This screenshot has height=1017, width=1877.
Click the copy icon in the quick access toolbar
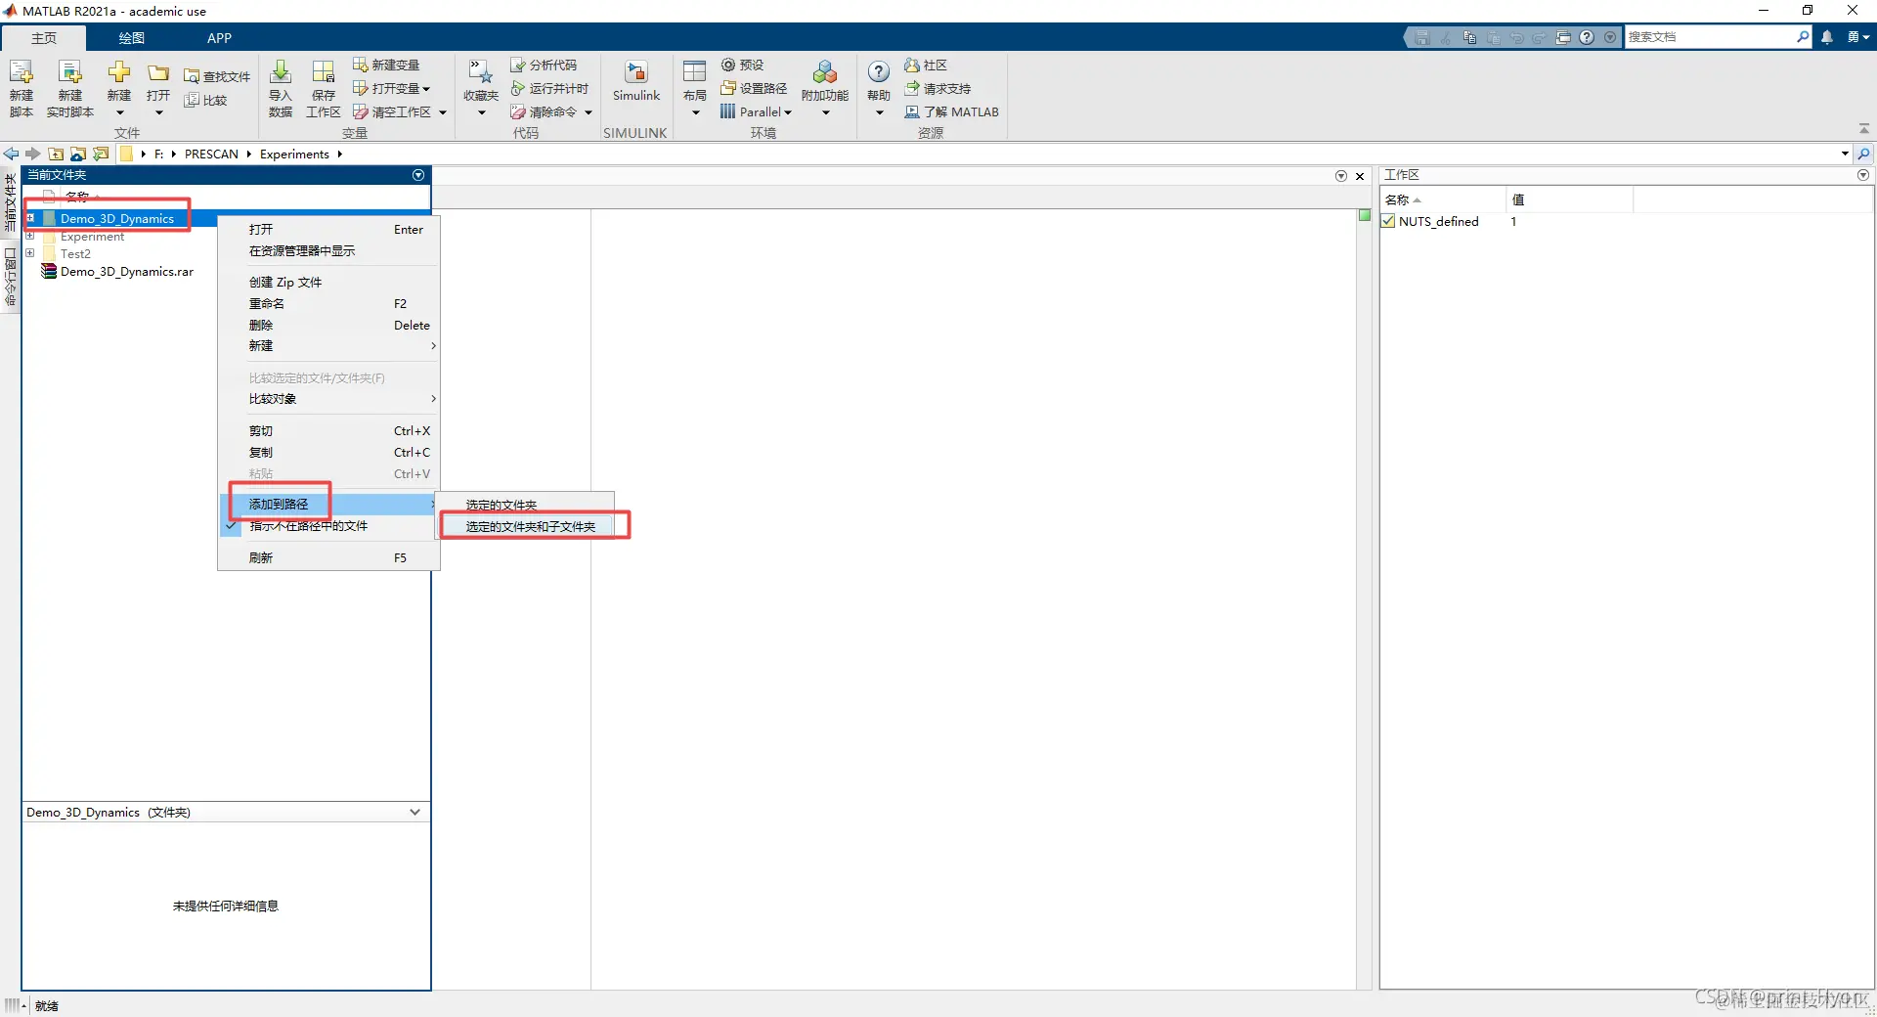(x=1469, y=37)
